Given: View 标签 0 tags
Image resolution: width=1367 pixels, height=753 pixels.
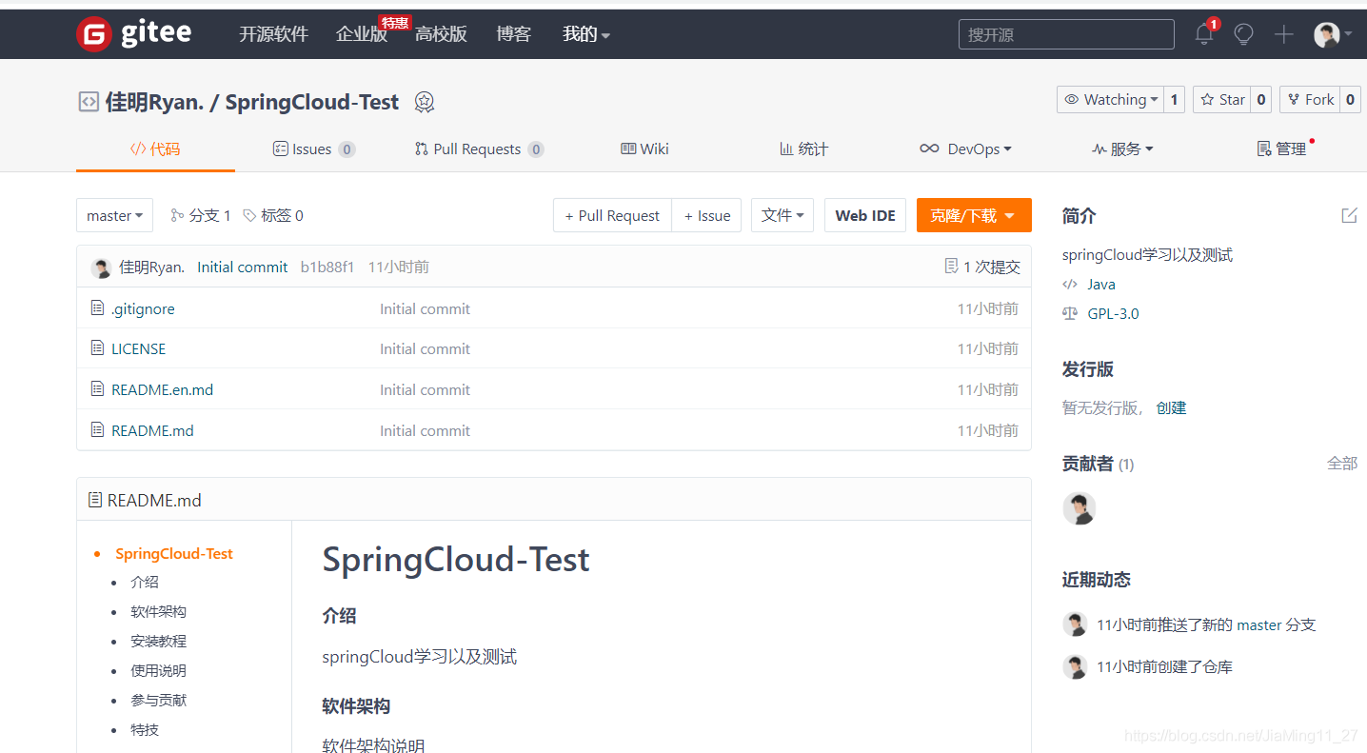Looking at the screenshot, I should pyautogui.click(x=273, y=215).
